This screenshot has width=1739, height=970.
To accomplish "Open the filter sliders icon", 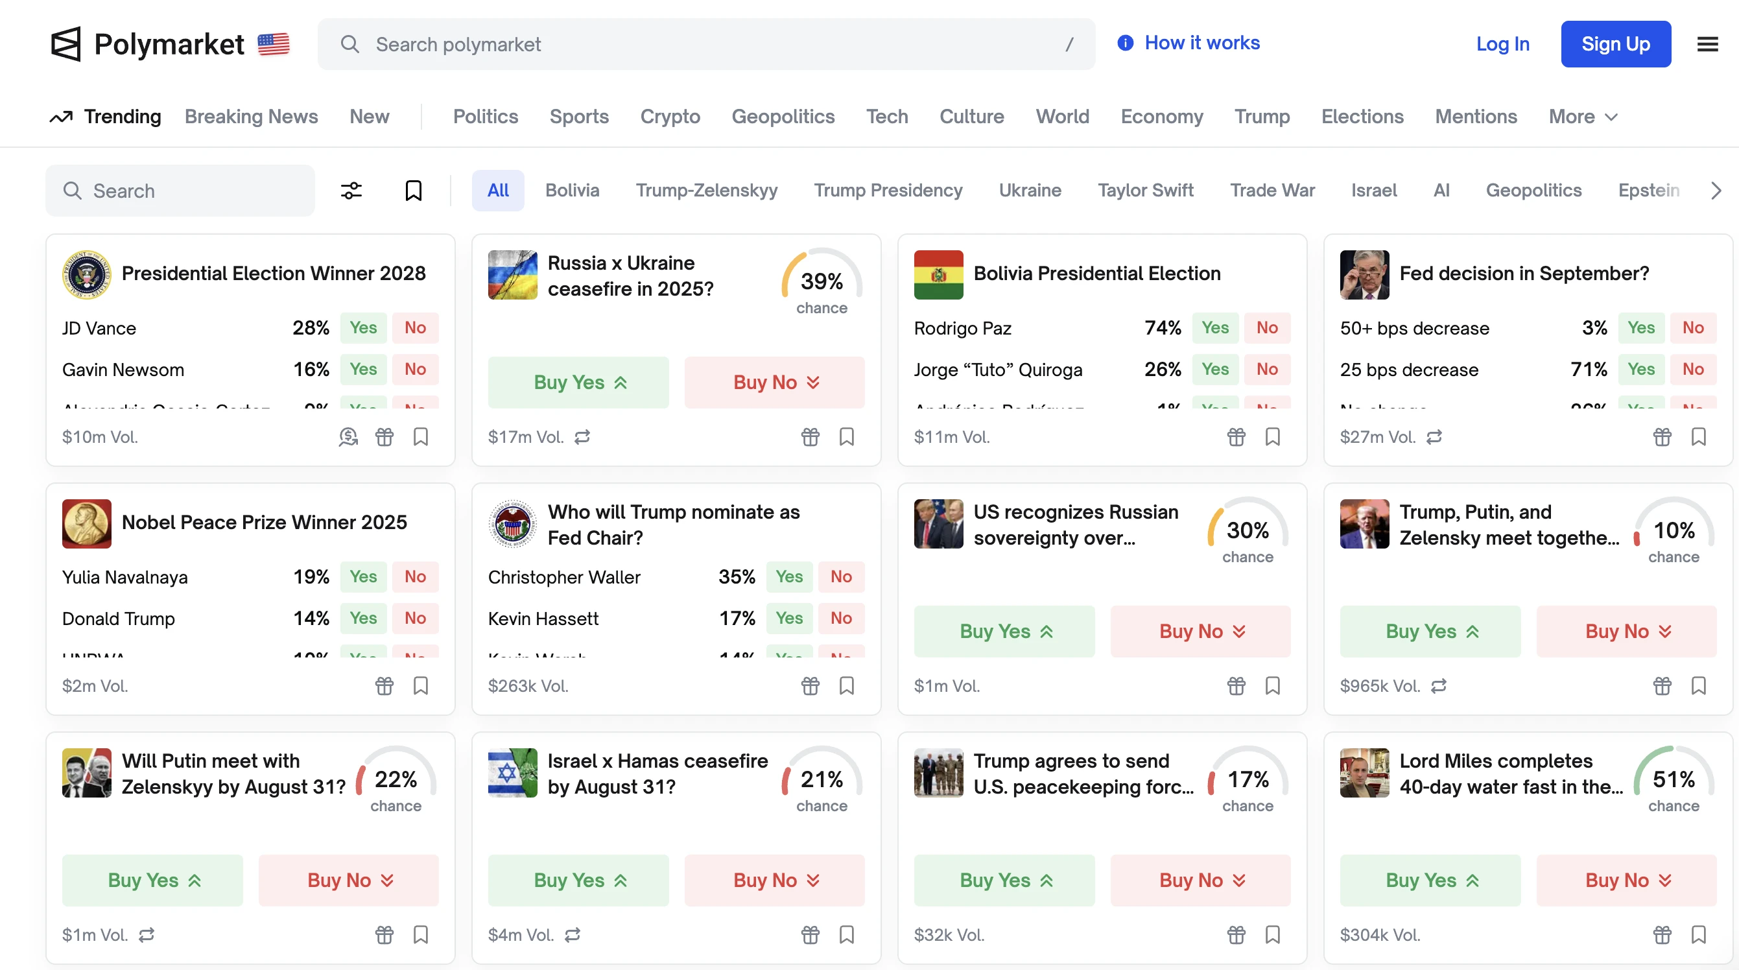I will 351,191.
